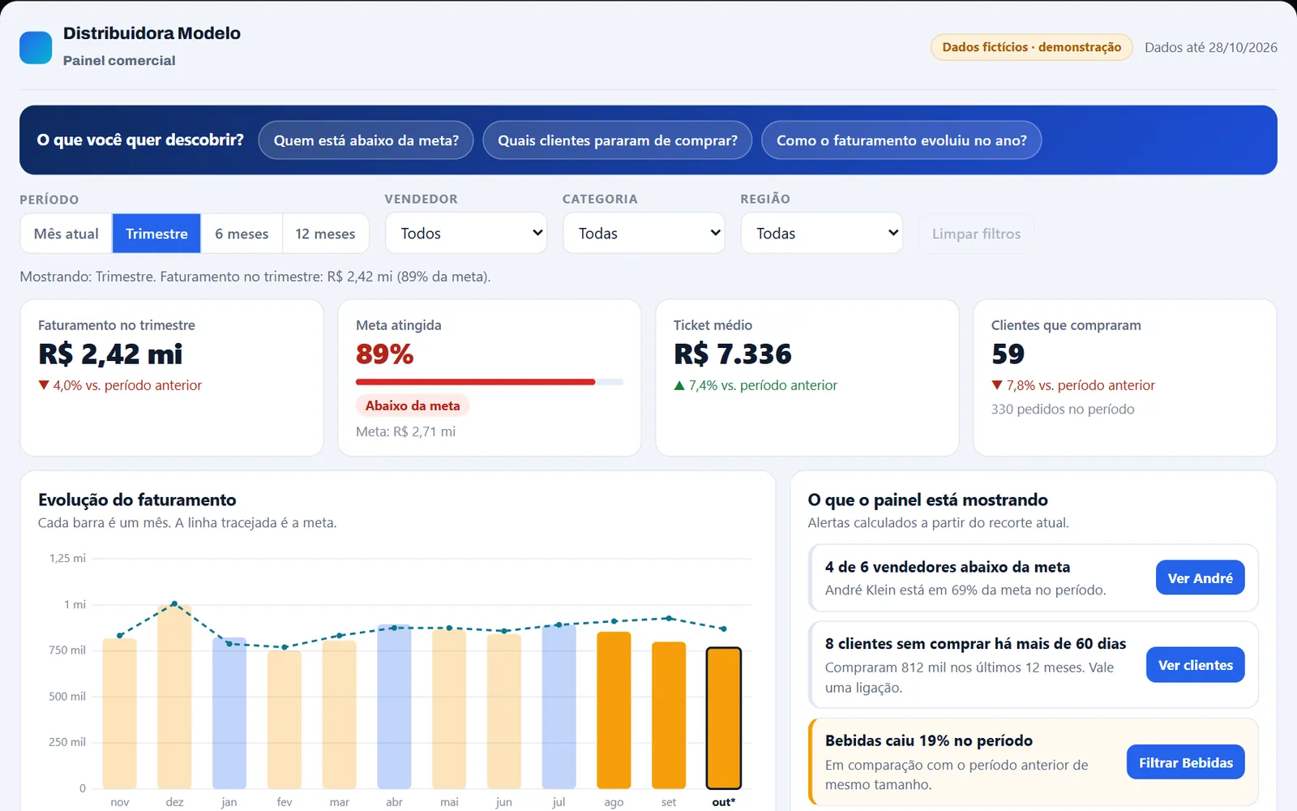Viewport: 1297px width, 811px height.
Task: Click the 'nov' bar in the chart
Action: [x=119, y=714]
